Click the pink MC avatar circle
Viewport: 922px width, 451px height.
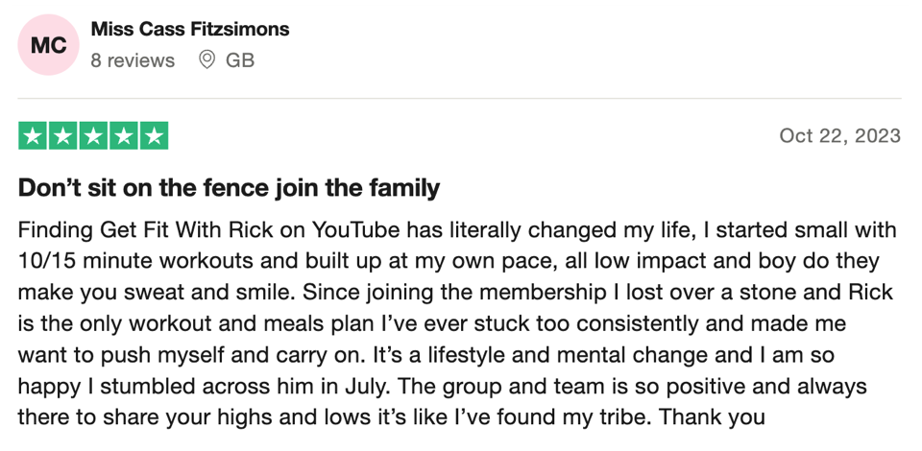click(x=48, y=45)
